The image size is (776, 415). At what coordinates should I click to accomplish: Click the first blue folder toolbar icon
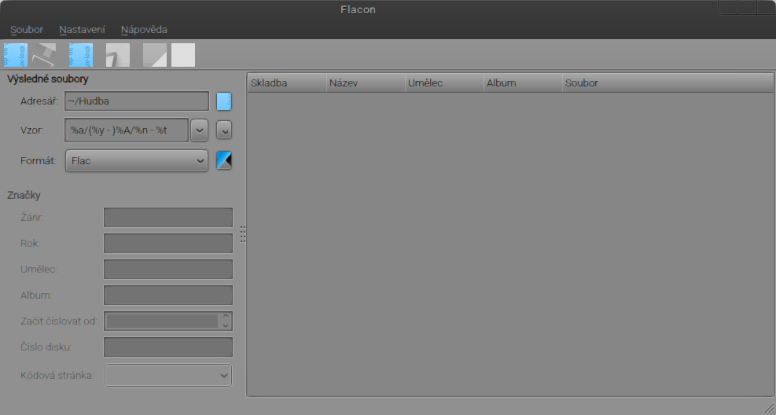[x=16, y=55]
